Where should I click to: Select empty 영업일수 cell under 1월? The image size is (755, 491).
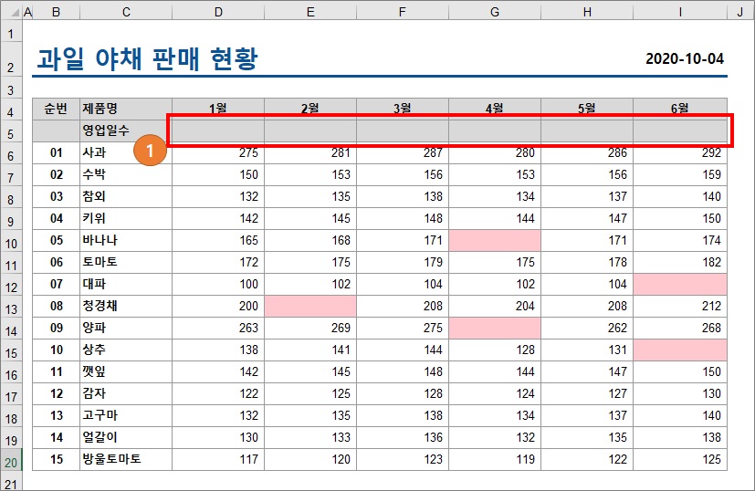218,131
